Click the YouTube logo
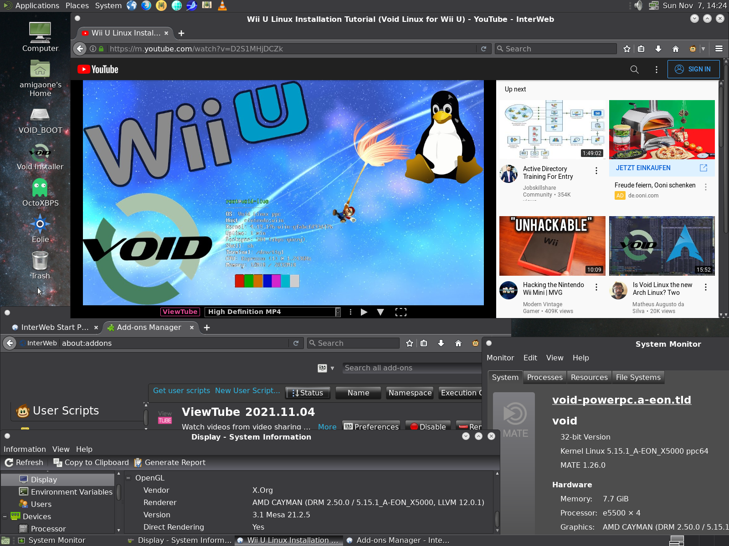The height and width of the screenshot is (546, 729). pyautogui.click(x=98, y=69)
